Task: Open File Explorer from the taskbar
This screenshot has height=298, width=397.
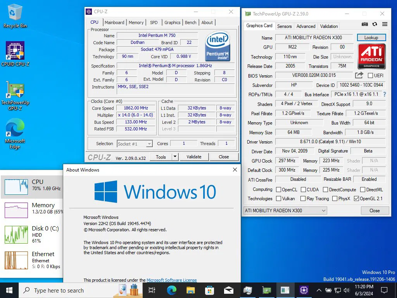Action: [190, 290]
